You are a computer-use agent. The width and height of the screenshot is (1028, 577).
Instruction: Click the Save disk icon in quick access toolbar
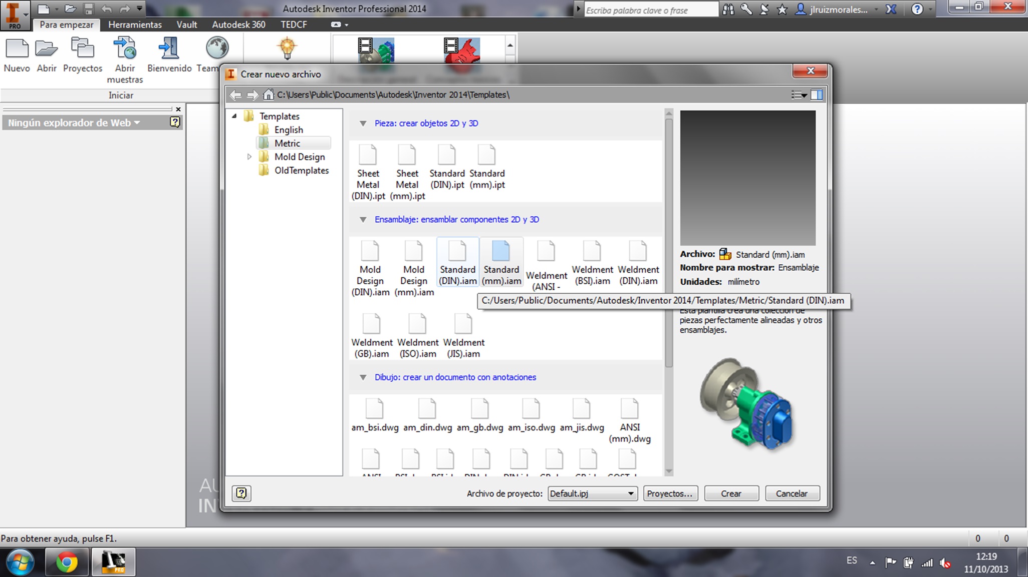pos(89,9)
